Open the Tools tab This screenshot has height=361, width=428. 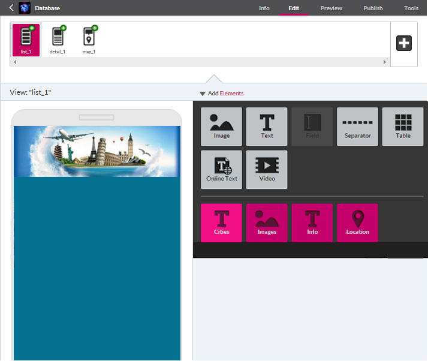point(411,8)
